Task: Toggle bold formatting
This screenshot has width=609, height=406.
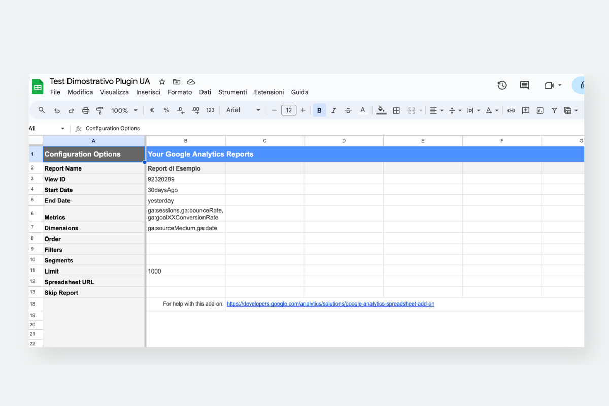Action: coord(319,110)
